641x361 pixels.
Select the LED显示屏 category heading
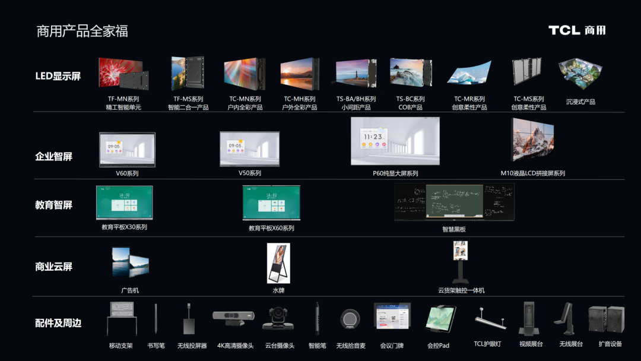[x=58, y=76]
